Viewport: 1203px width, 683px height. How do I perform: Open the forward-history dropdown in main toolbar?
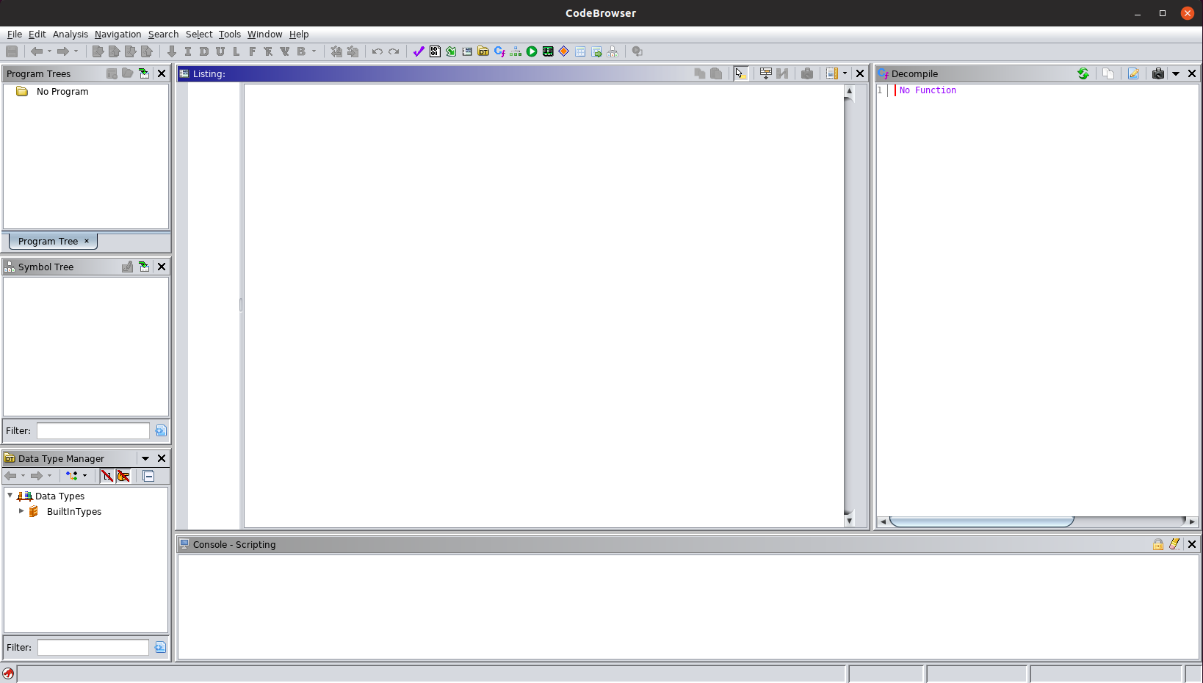coord(76,51)
